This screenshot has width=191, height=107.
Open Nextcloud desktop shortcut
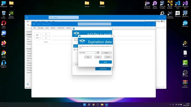coord(185,24)
